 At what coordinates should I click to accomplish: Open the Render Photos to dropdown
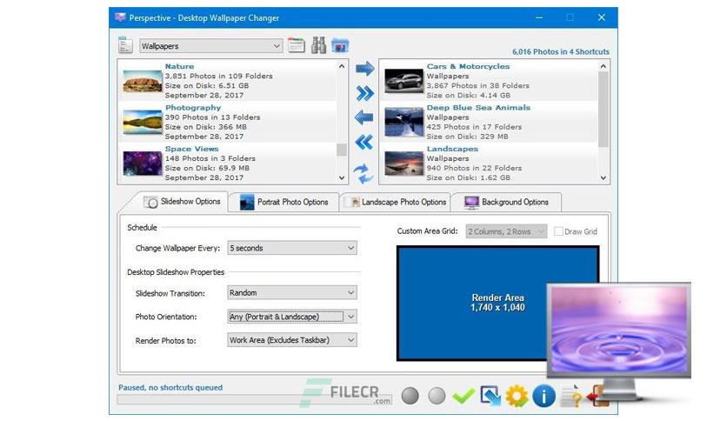coord(292,340)
